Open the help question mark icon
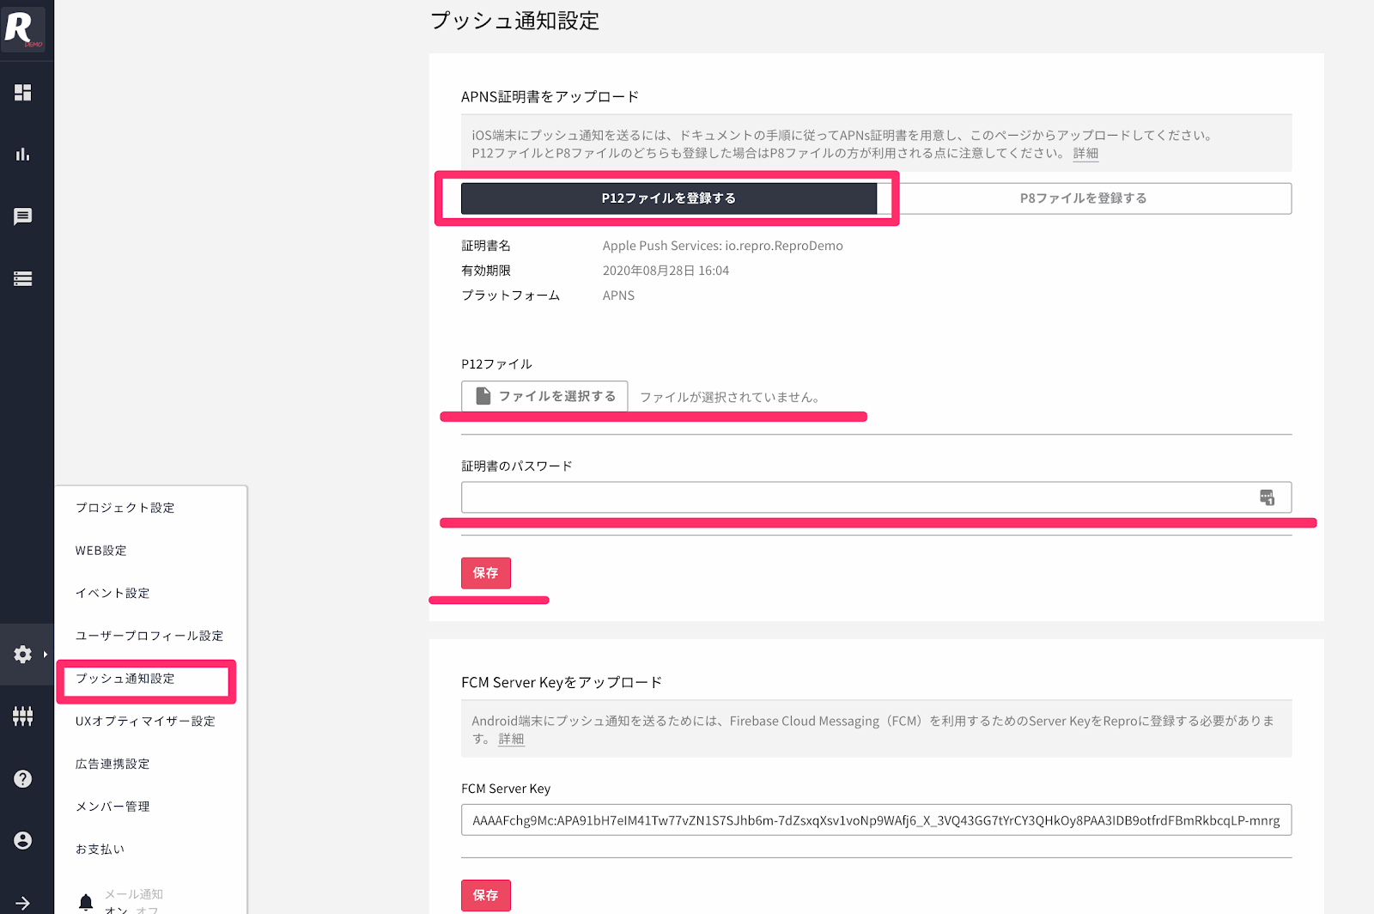1374x914 pixels. tap(23, 779)
